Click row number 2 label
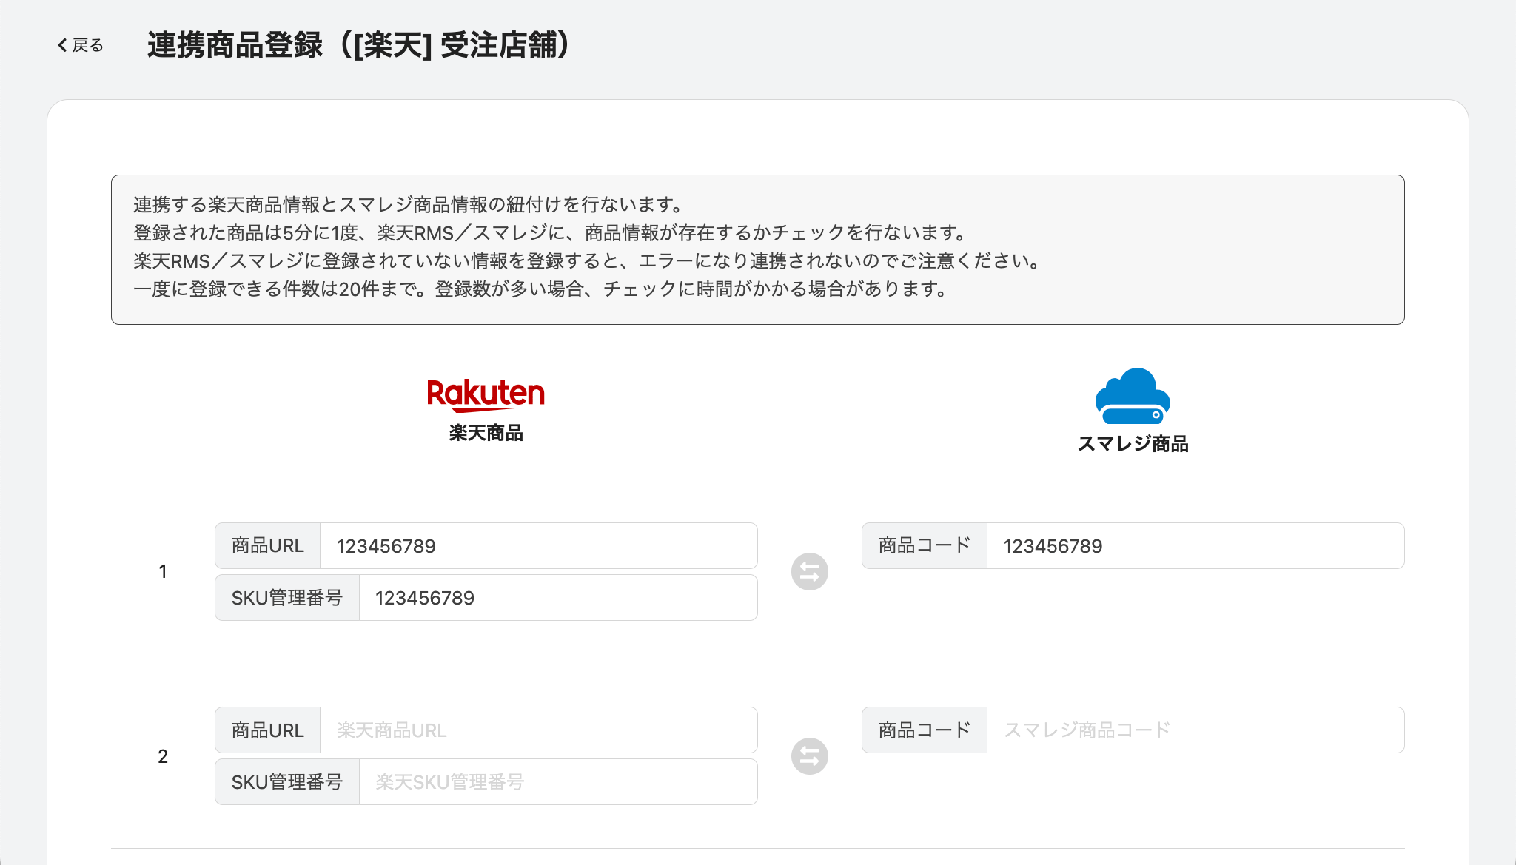The image size is (1516, 865). [163, 756]
